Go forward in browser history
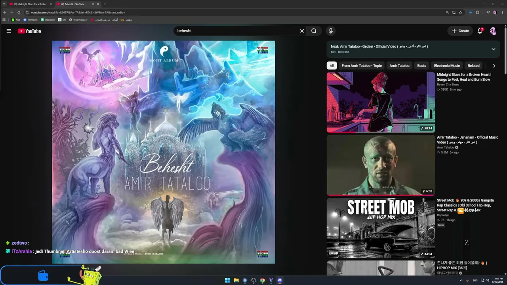 (11, 12)
